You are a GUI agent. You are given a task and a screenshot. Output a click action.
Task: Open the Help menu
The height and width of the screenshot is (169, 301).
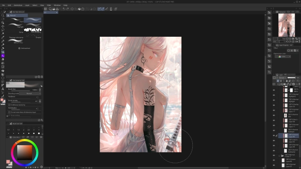click(x=66, y=5)
